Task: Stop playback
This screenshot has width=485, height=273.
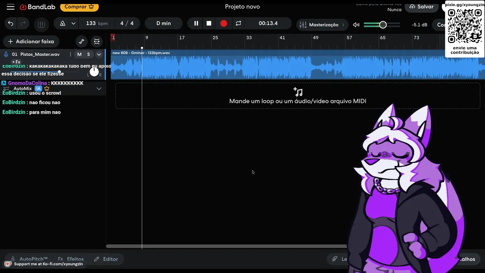Action: [x=209, y=24]
